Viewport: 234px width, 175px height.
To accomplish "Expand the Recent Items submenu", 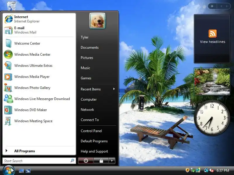I will [98, 89].
